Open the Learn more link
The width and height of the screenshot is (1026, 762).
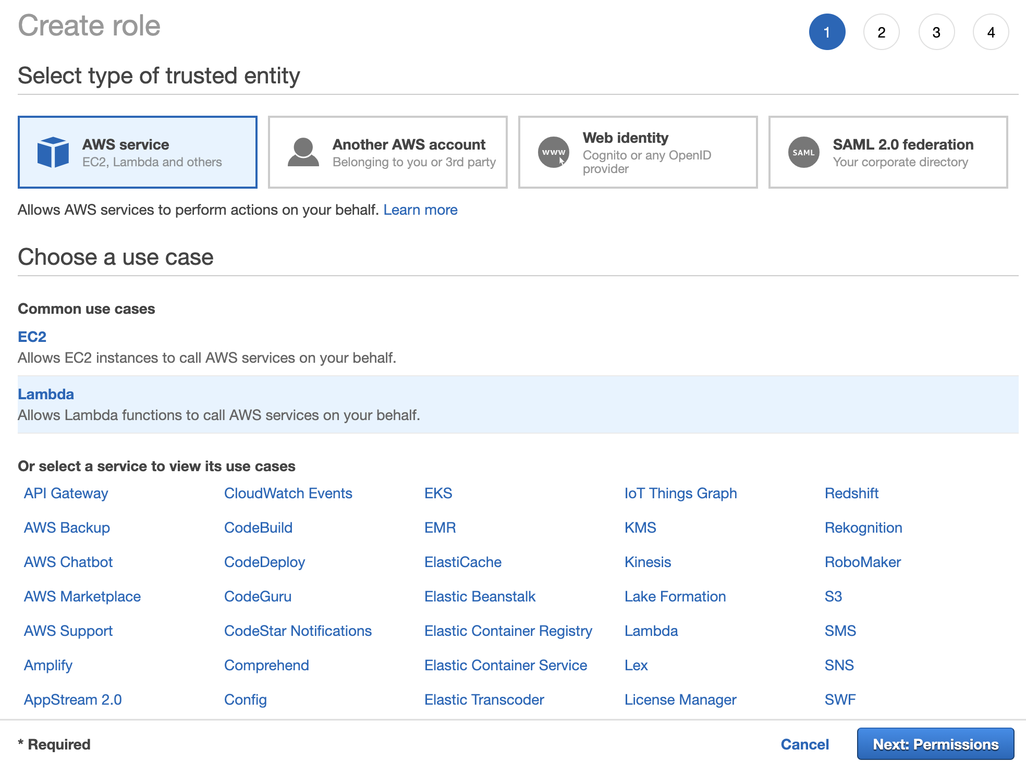420,210
